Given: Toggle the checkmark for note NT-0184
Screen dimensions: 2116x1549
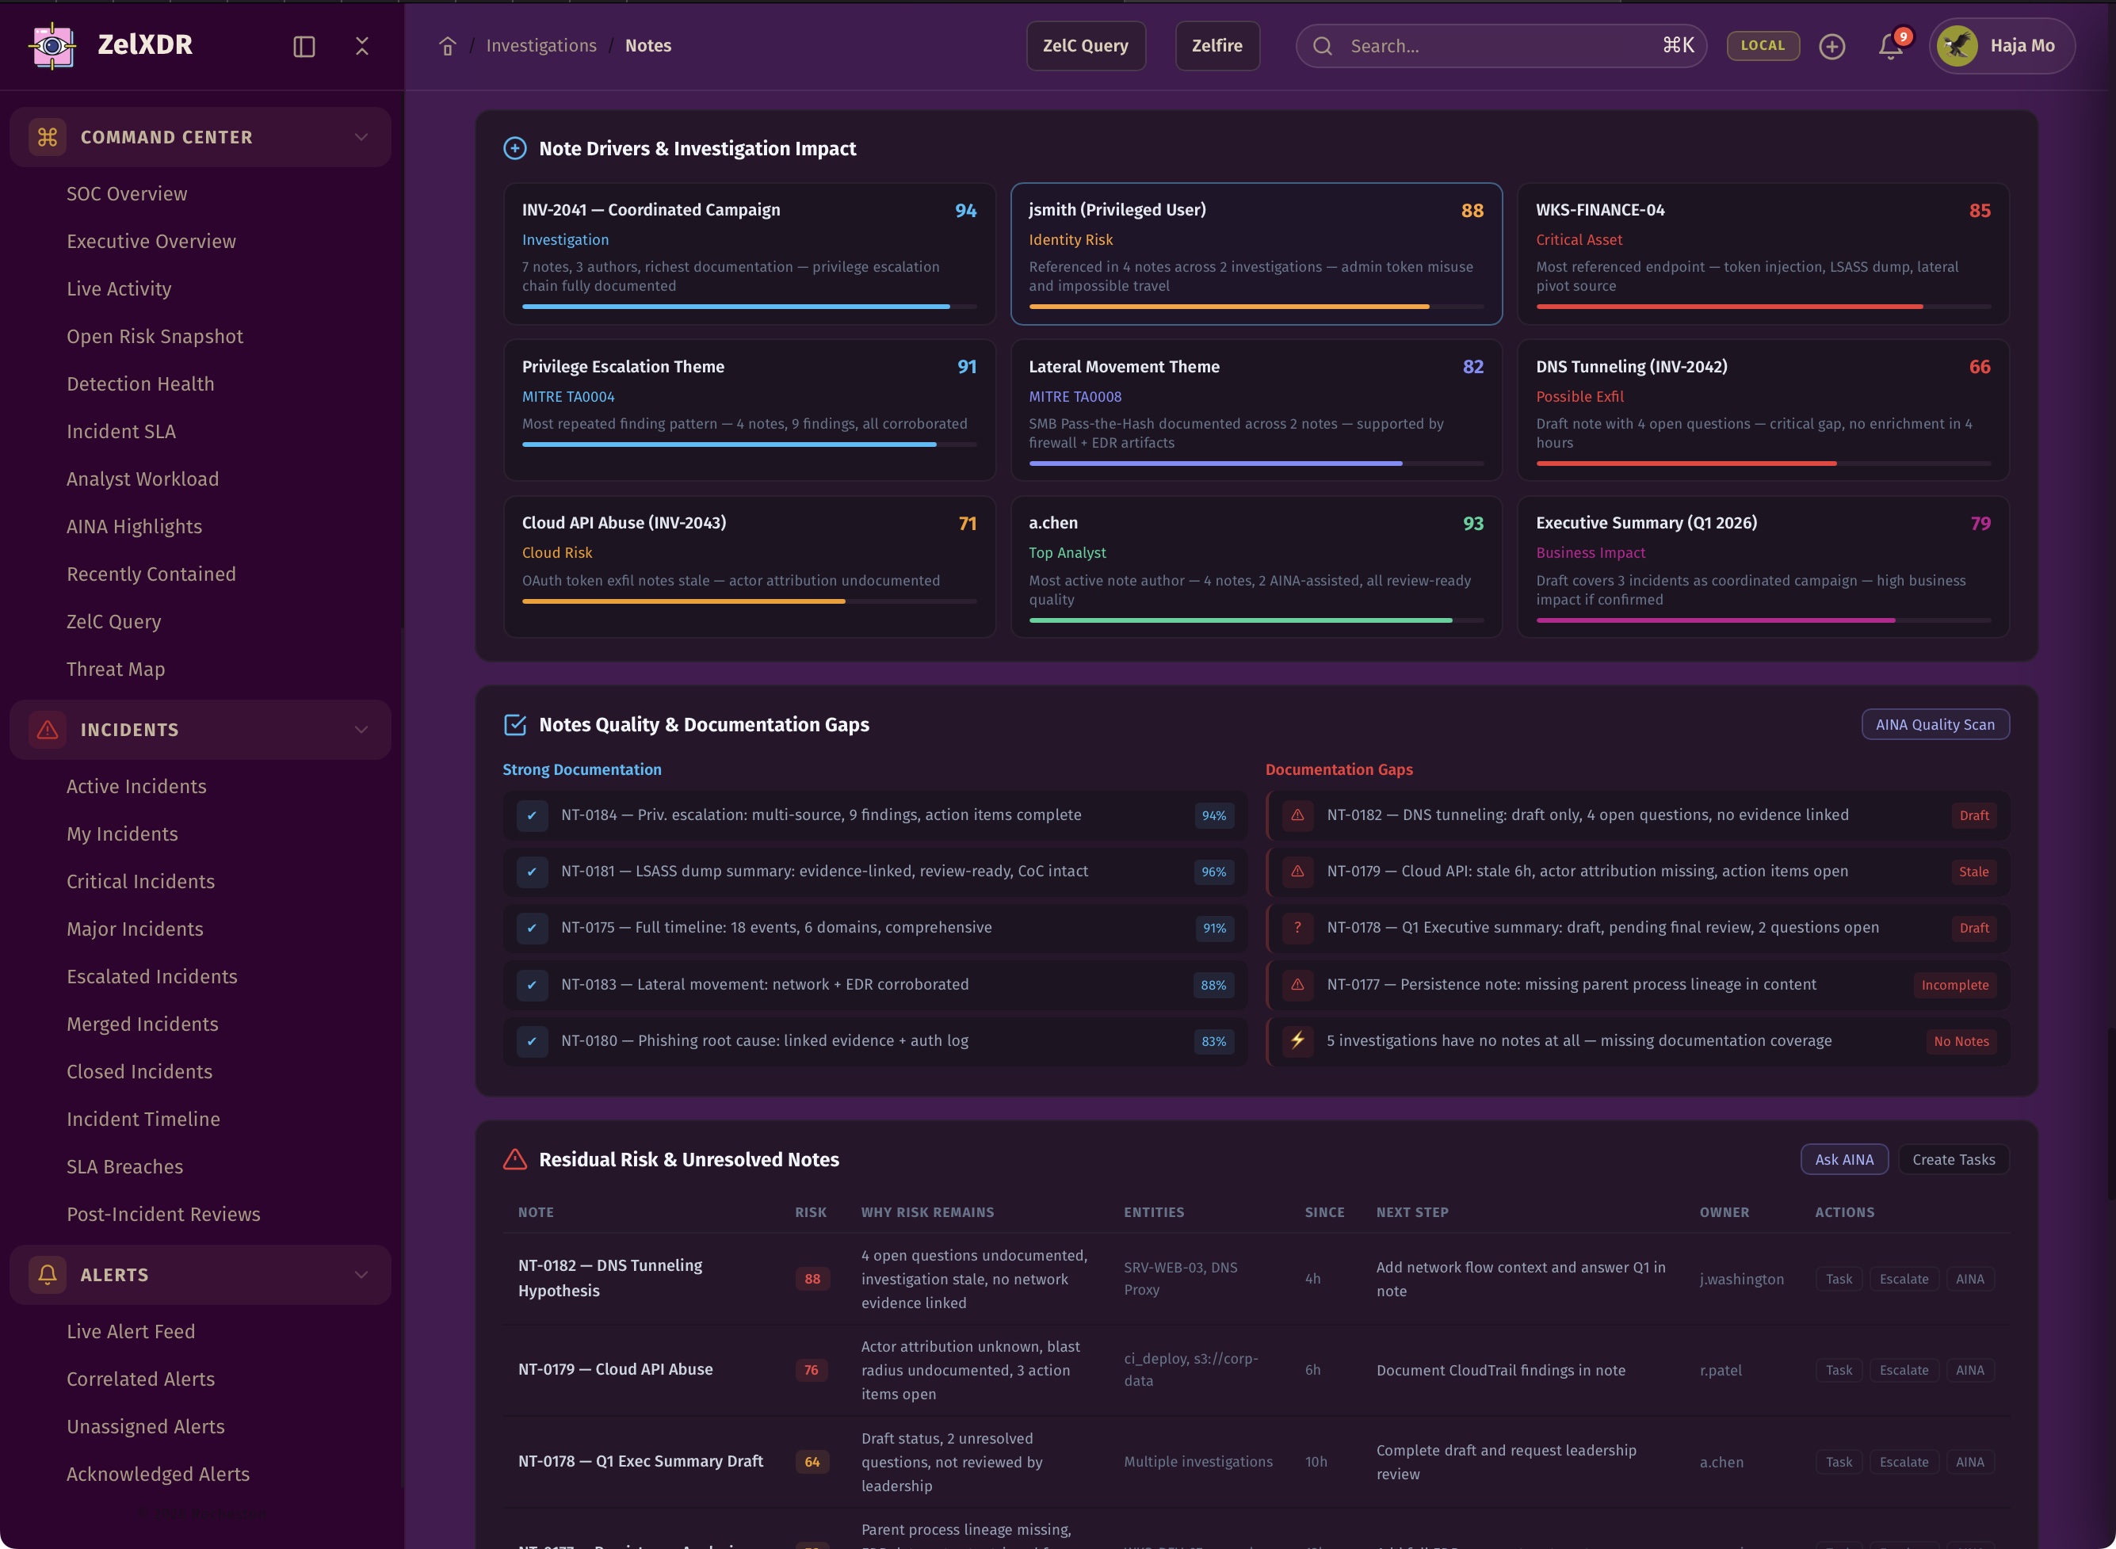Looking at the screenshot, I should click(532, 815).
